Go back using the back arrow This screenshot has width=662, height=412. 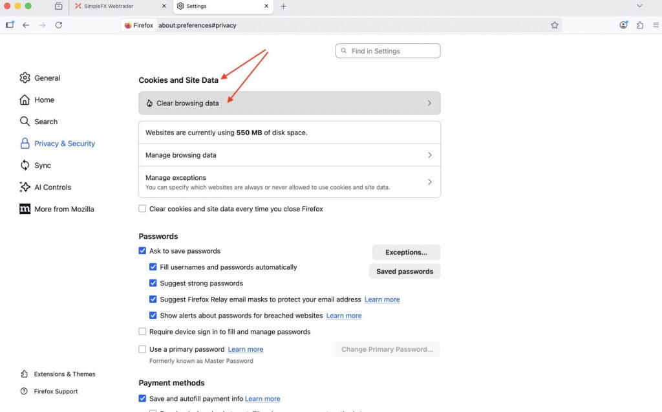[26, 25]
